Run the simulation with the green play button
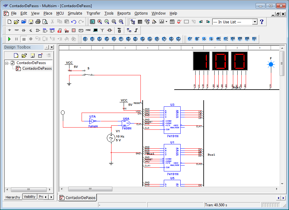 point(9,39)
